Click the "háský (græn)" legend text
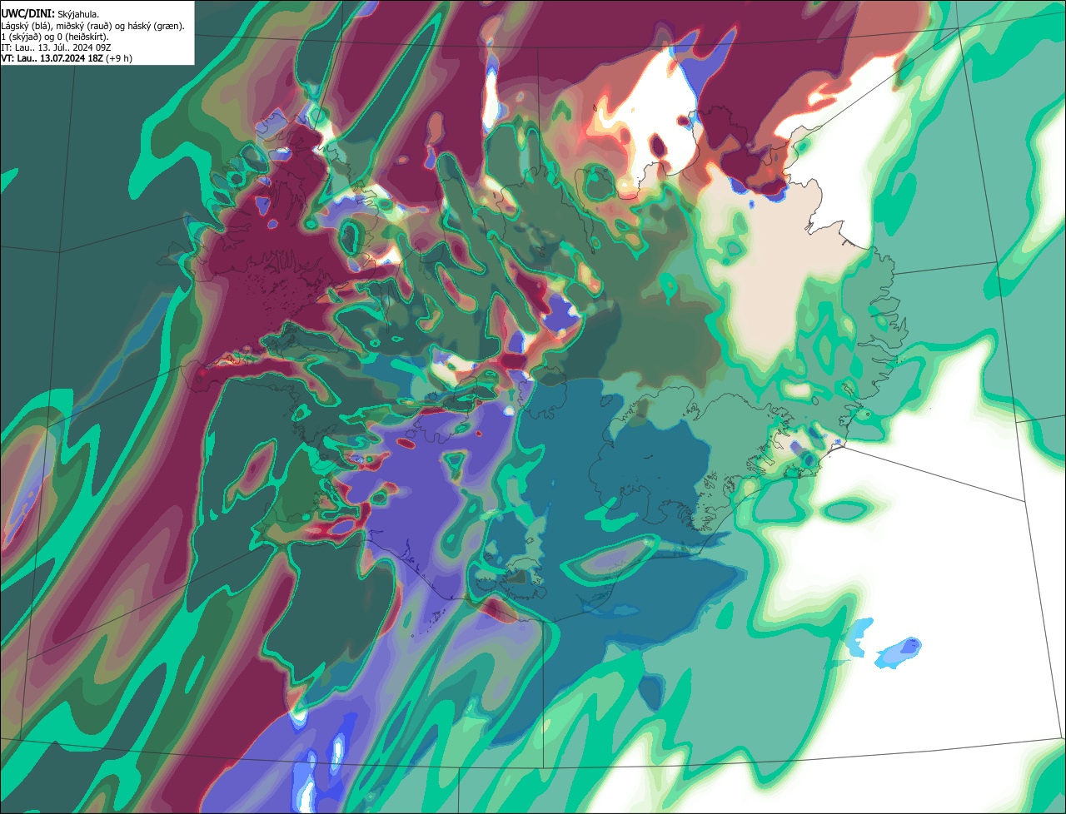 155,27
